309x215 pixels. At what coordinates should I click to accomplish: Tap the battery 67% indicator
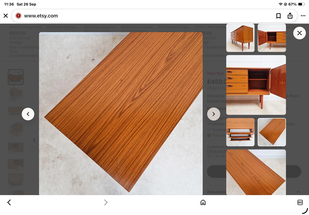click(x=297, y=4)
